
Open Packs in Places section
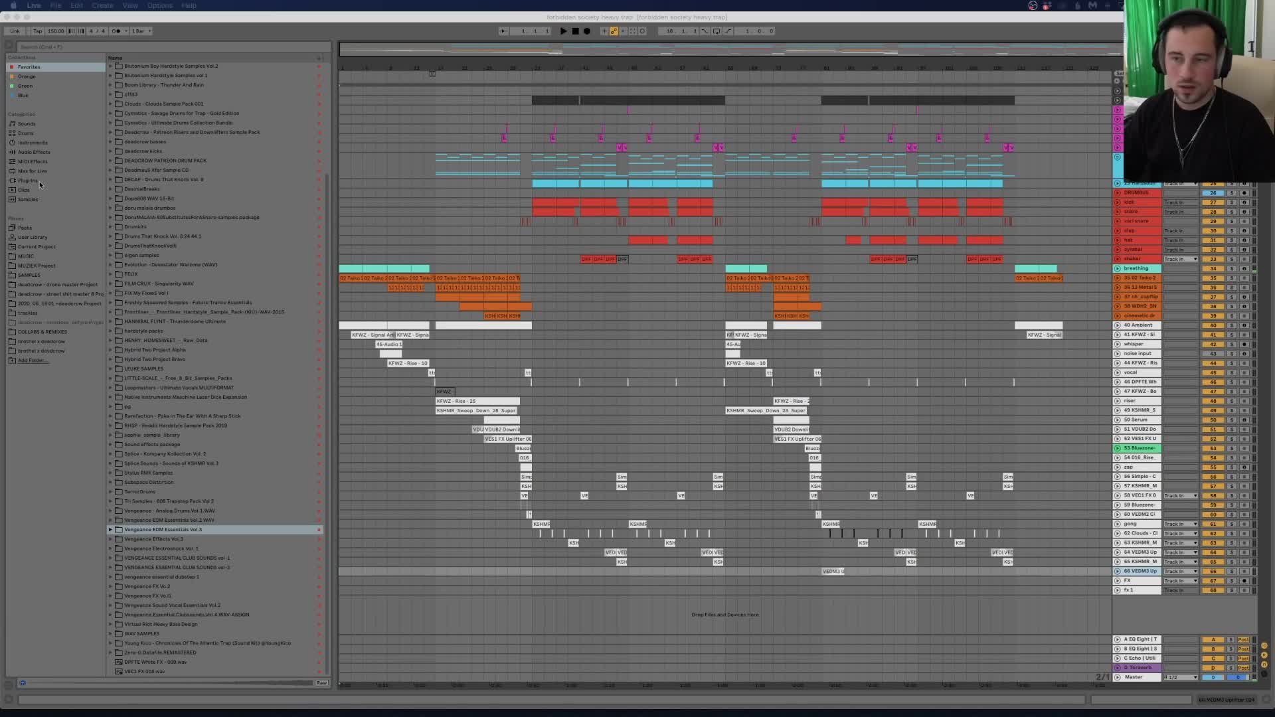point(25,228)
